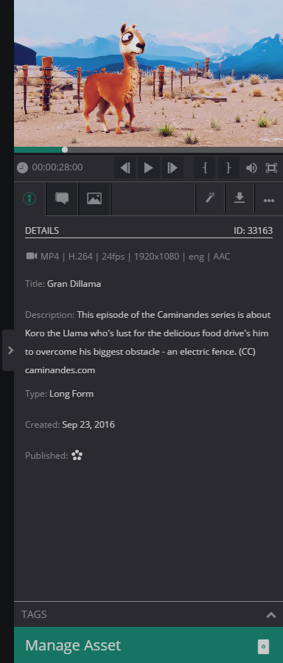Click the timecode clock icon
This screenshot has width=283, height=663.
tap(22, 168)
